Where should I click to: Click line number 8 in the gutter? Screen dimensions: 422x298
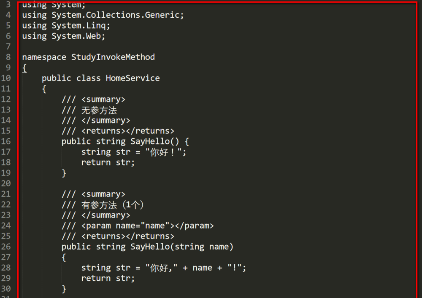point(8,57)
